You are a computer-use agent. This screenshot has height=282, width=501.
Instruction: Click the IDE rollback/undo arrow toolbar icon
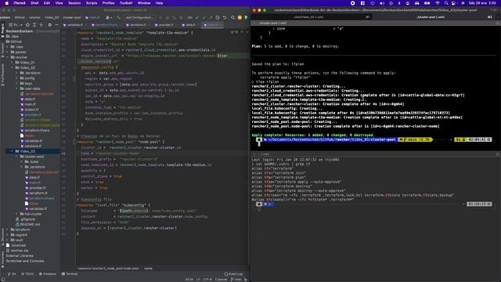tap(225, 17)
